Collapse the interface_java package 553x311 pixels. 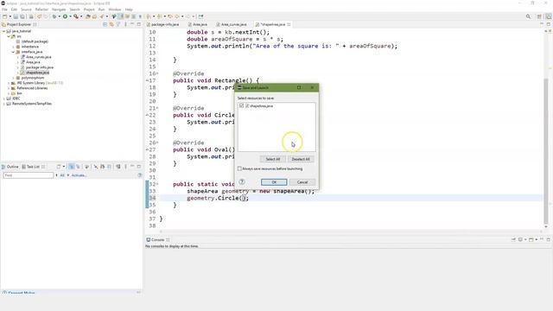coord(14,52)
